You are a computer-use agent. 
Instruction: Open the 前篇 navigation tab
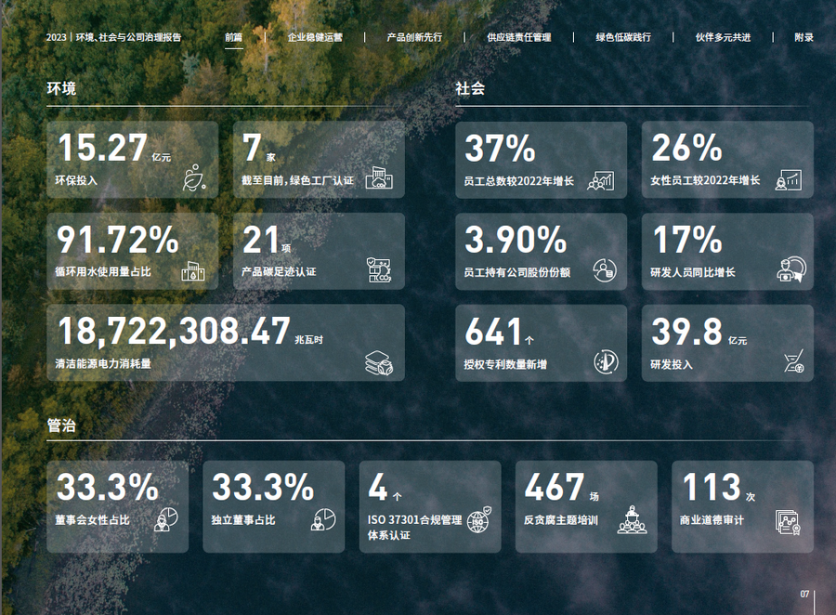[x=234, y=37]
